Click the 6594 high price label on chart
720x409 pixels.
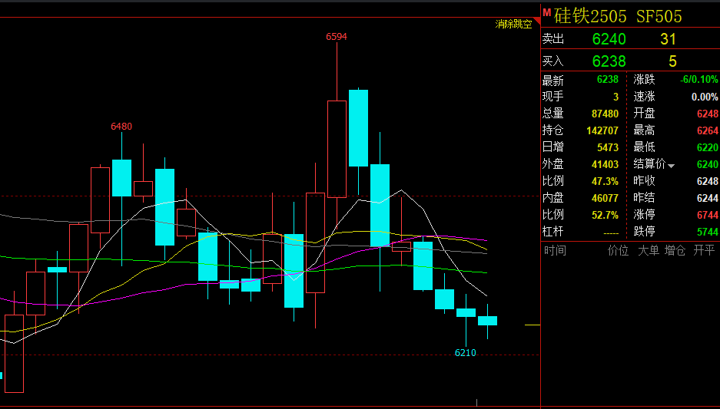(337, 37)
